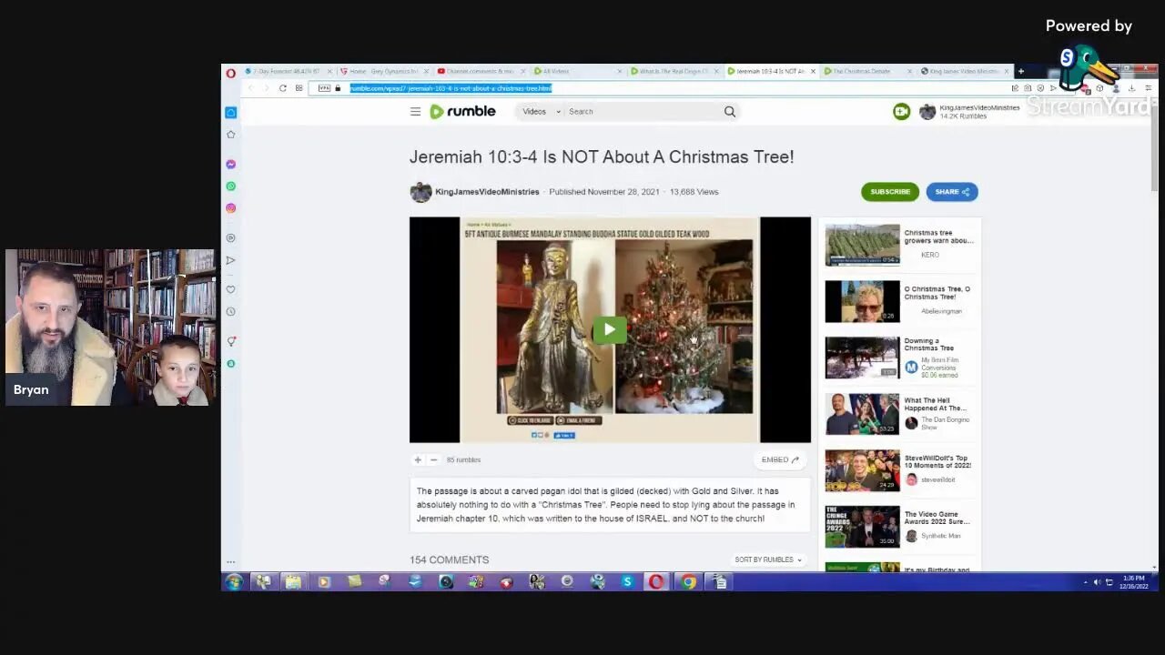Image resolution: width=1165 pixels, height=655 pixels.
Task: Open Messenger in the Opera sidebar
Action: [x=231, y=165]
